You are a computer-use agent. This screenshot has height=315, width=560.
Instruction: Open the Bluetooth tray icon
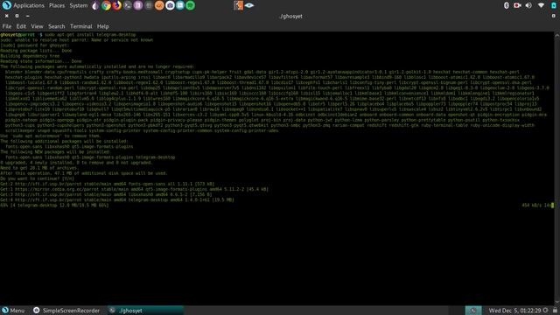click(x=506, y=5)
